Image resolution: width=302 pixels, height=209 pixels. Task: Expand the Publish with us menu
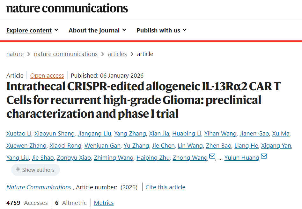(161, 31)
